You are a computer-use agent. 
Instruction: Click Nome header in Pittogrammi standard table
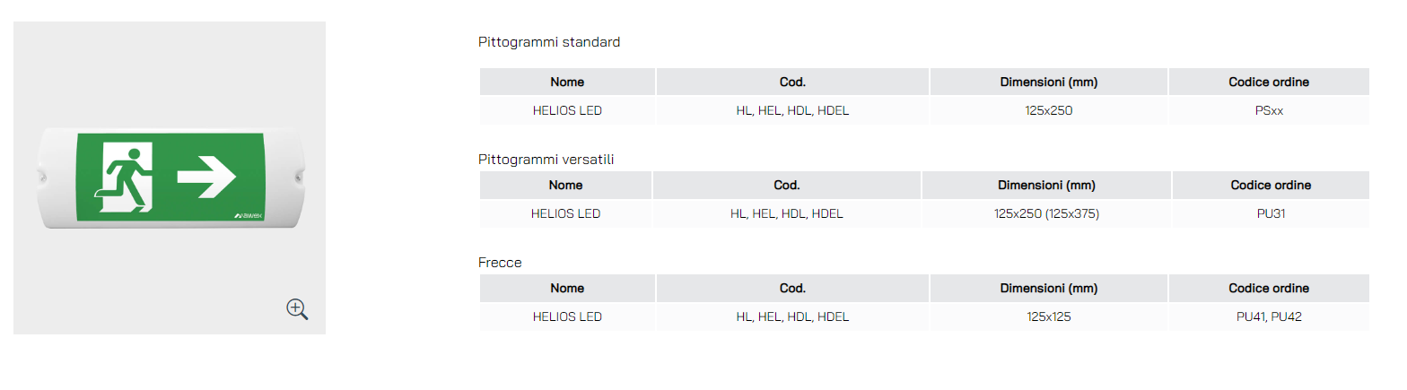(x=567, y=82)
